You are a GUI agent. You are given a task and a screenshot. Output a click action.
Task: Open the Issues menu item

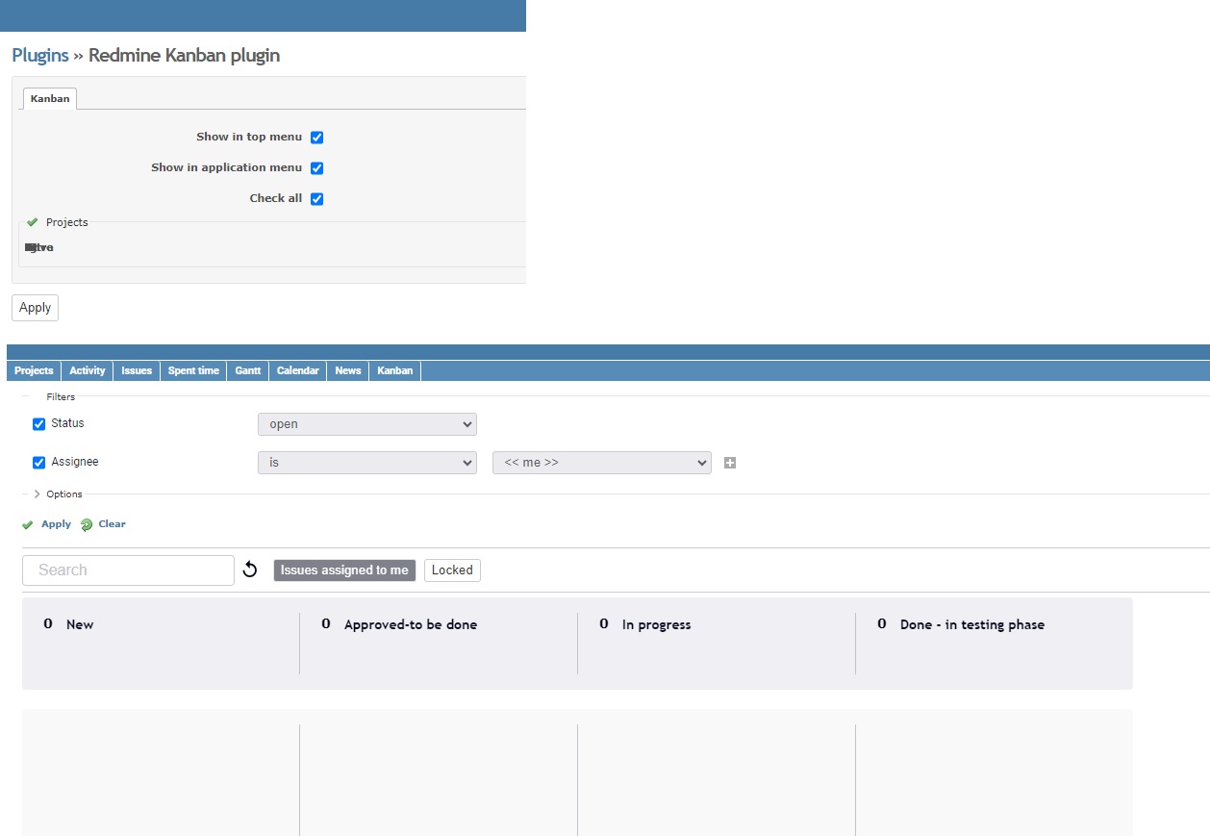point(137,370)
